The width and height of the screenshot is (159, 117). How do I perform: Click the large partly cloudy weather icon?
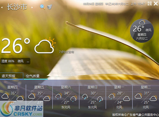pos(45,45)
